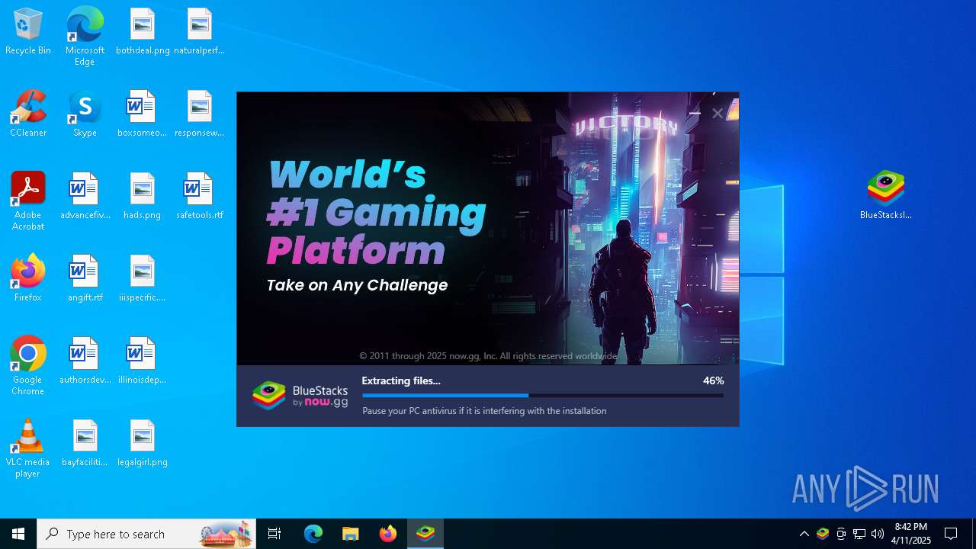The height and width of the screenshot is (549, 976).
Task: Select boxsomeo Word document on desktop
Action: click(x=142, y=114)
